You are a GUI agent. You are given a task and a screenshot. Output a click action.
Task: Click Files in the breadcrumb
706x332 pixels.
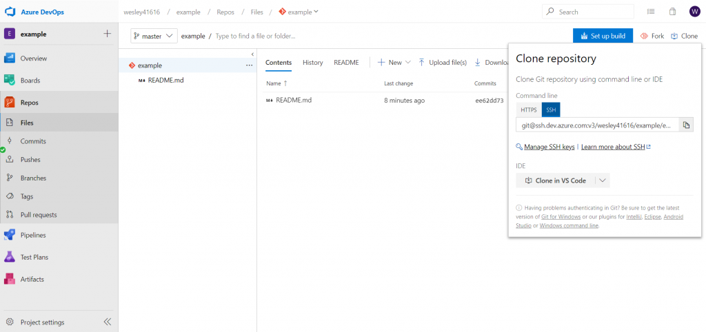[257, 12]
